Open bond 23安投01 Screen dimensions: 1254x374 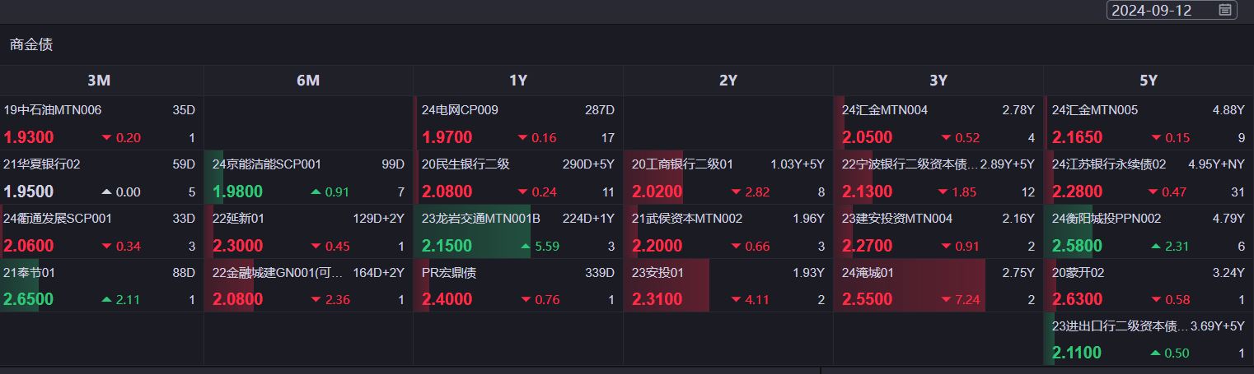[657, 273]
